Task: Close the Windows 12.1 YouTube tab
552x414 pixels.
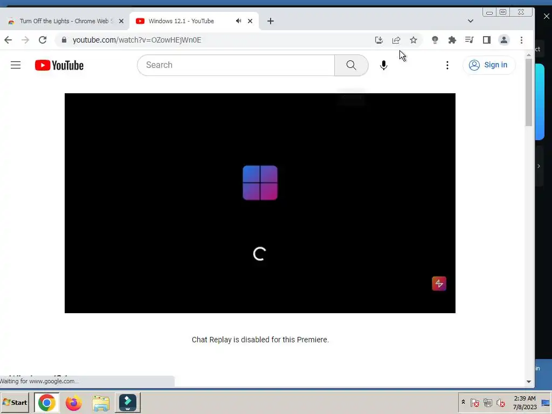Action: pyautogui.click(x=250, y=21)
